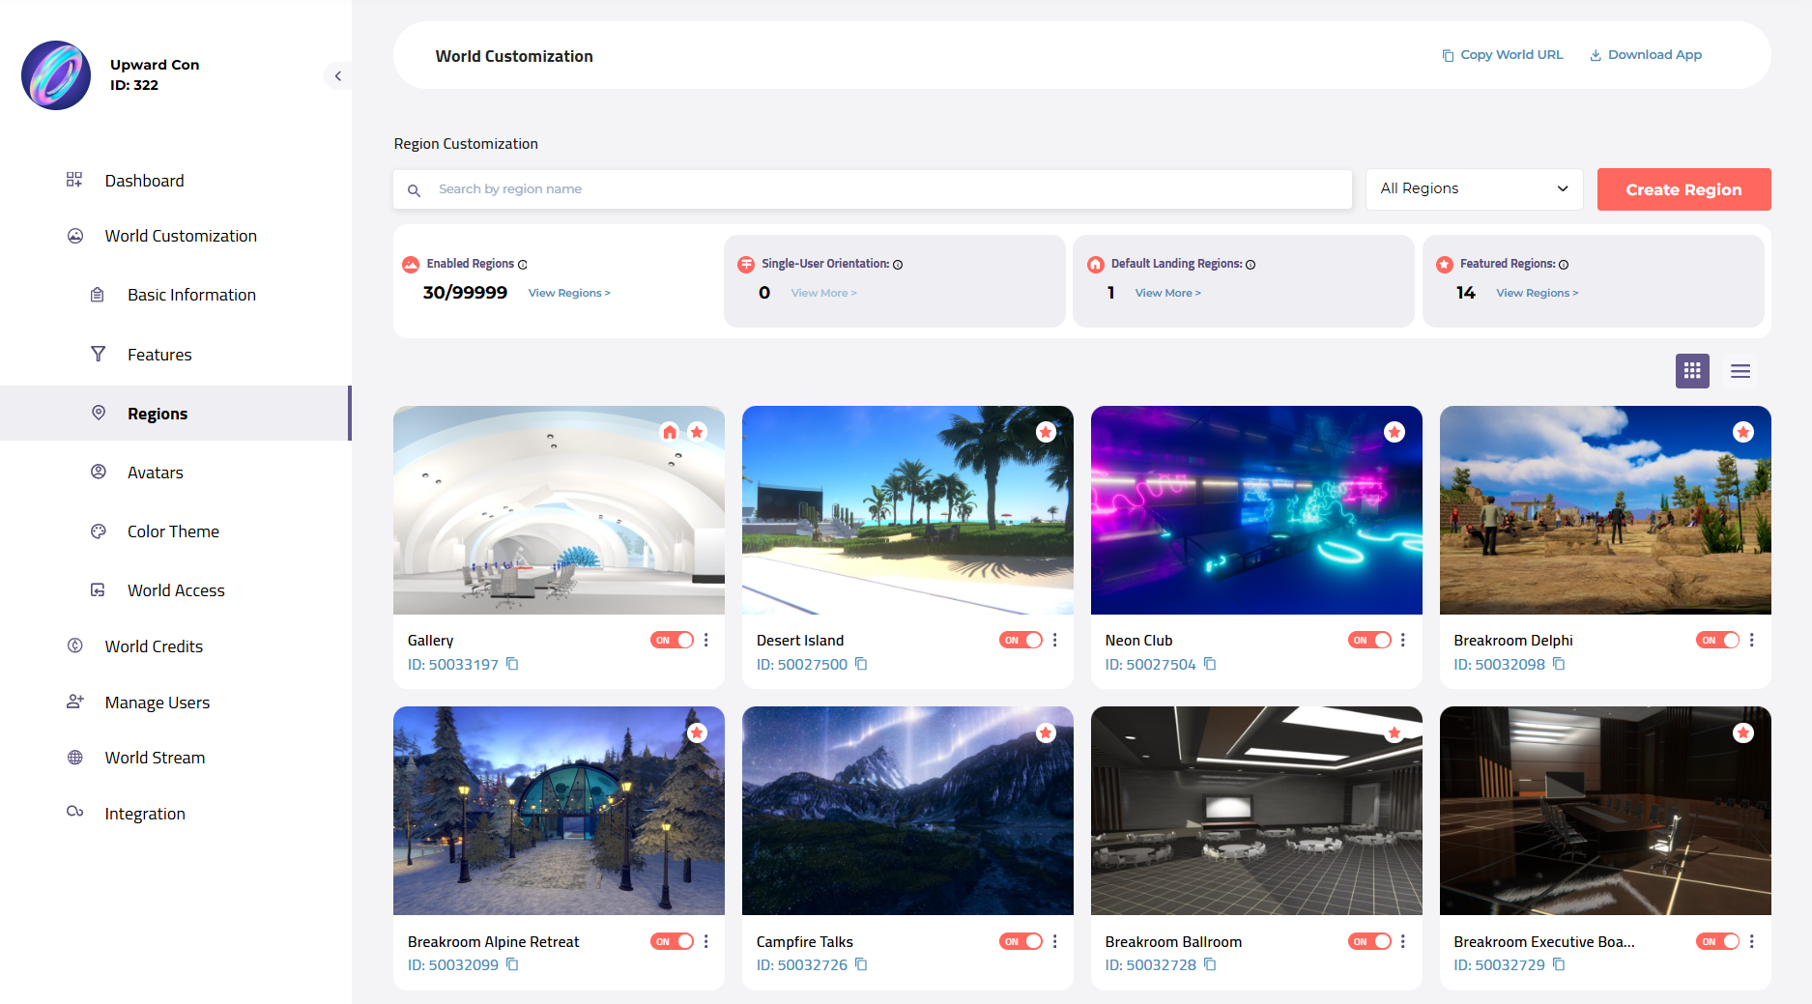Click the home landing badge on Gallery
The image size is (1812, 1004).
[x=670, y=432]
